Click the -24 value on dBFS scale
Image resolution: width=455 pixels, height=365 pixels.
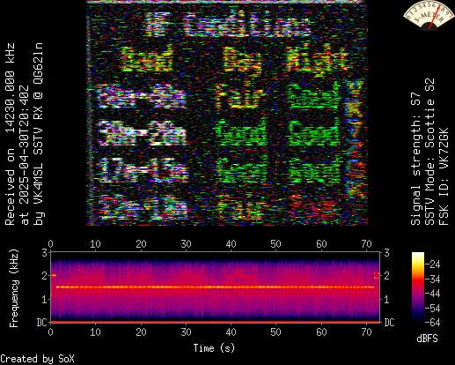pos(433,264)
